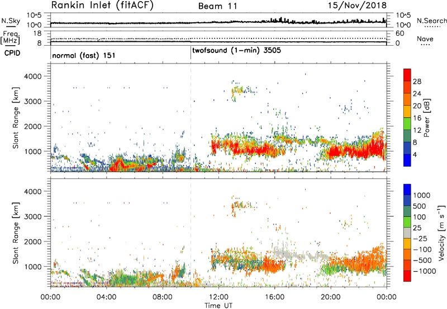Click the 'twofsound (1-min) 3505' CPID text

click(x=236, y=51)
